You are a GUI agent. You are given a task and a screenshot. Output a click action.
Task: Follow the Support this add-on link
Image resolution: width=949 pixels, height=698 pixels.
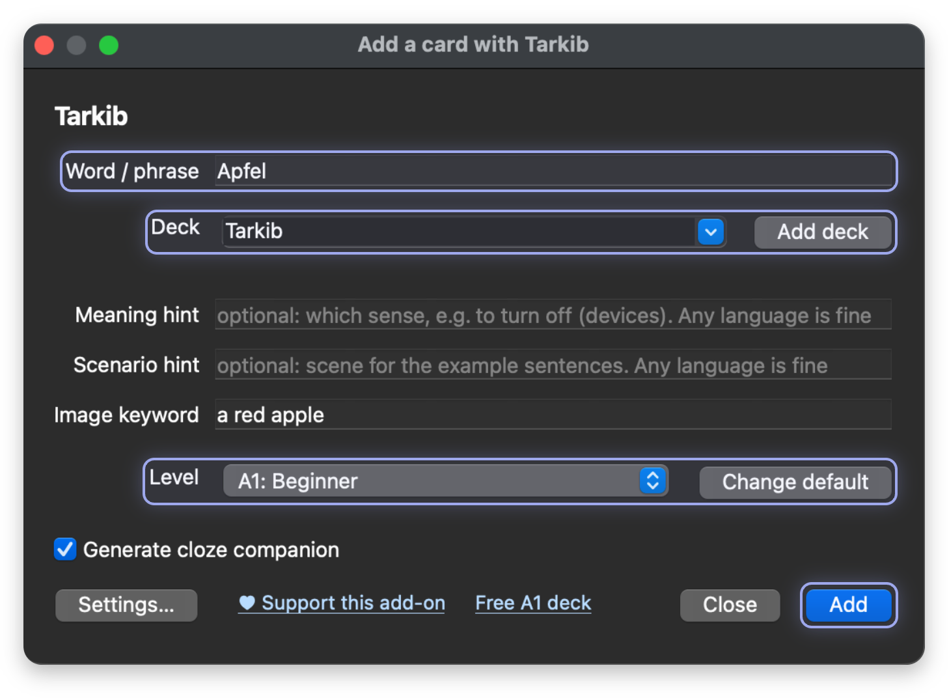click(x=342, y=603)
